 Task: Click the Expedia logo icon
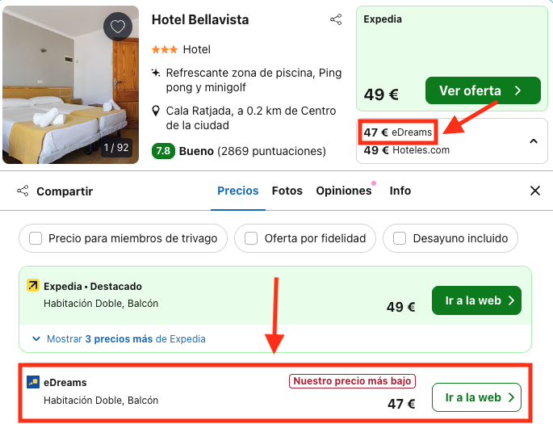(33, 285)
